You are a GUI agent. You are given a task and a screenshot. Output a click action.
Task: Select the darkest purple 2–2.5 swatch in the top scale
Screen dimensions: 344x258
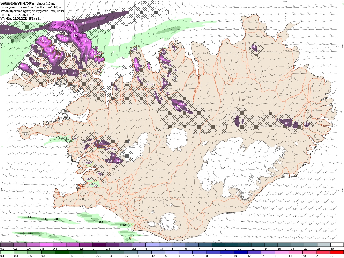point(99,245)
